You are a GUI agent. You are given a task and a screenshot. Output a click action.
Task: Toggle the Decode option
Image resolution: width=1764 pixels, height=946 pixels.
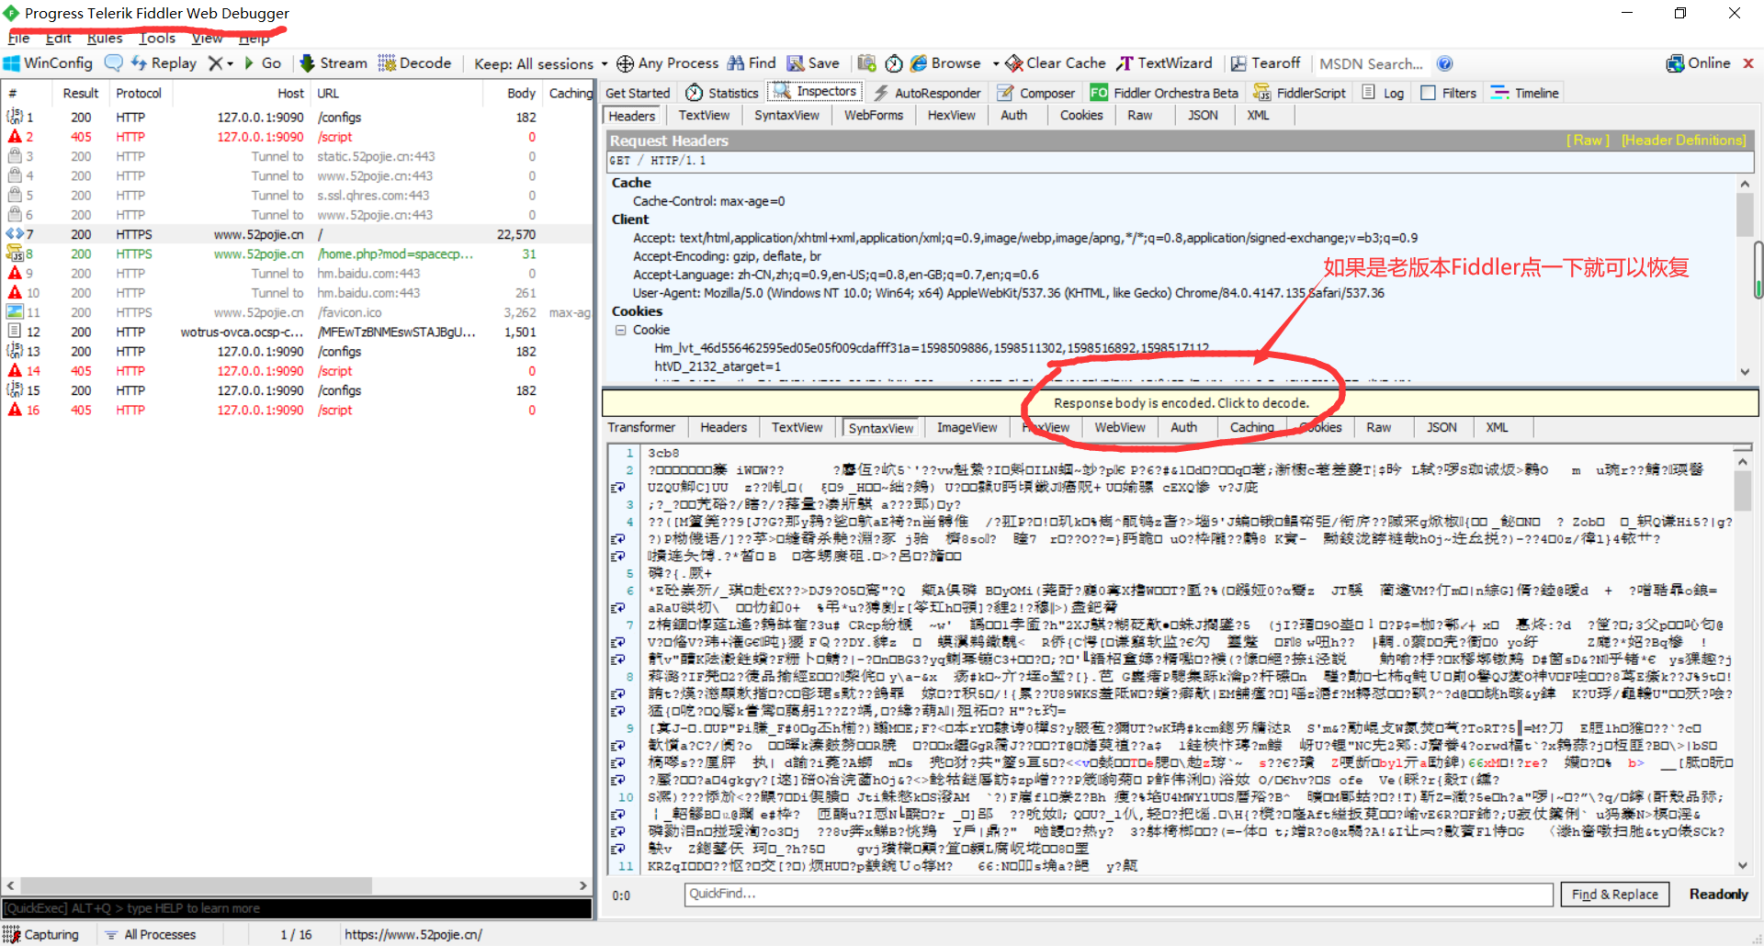click(415, 63)
